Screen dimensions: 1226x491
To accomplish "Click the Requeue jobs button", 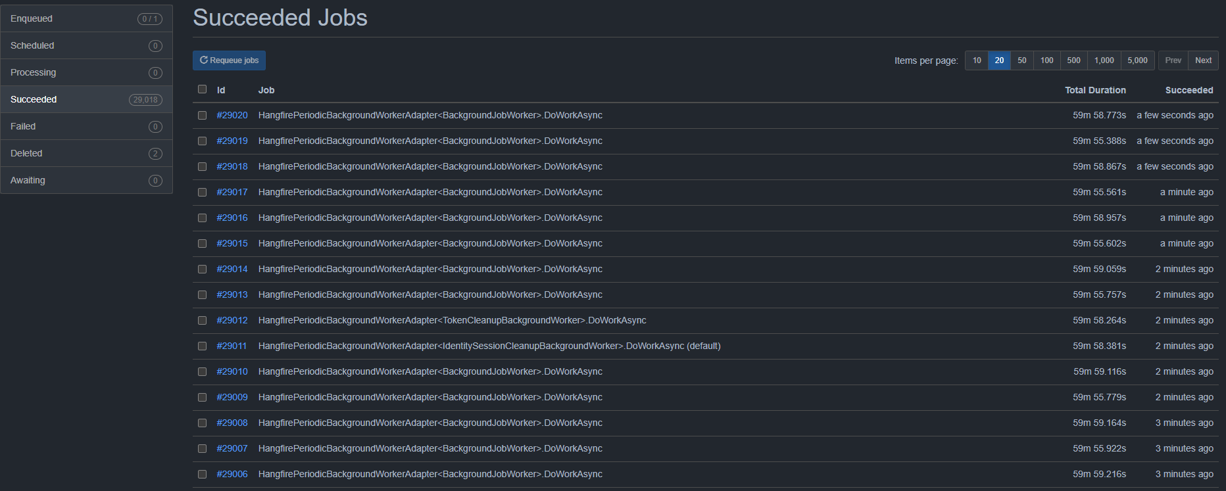I will tap(229, 60).
